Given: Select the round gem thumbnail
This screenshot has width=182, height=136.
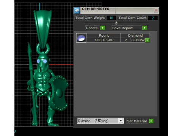Looking at the screenshot, I should click(x=81, y=38).
